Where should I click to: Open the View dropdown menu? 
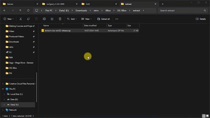pos(87,19)
